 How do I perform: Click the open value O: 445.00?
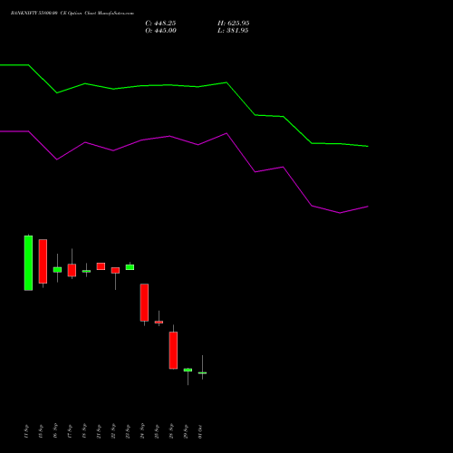[x=160, y=31]
